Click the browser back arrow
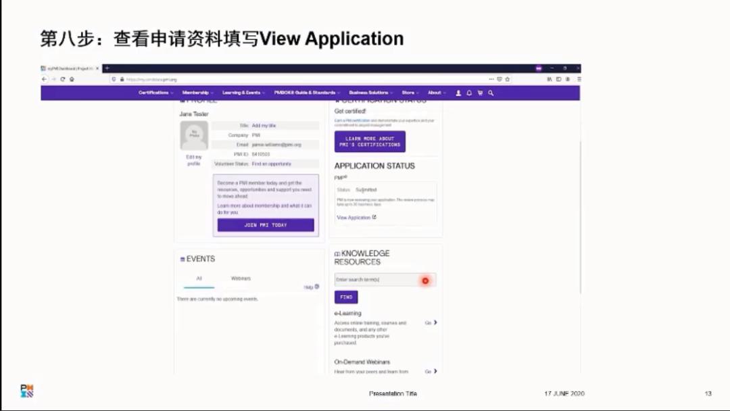730x411 pixels. pos(45,78)
